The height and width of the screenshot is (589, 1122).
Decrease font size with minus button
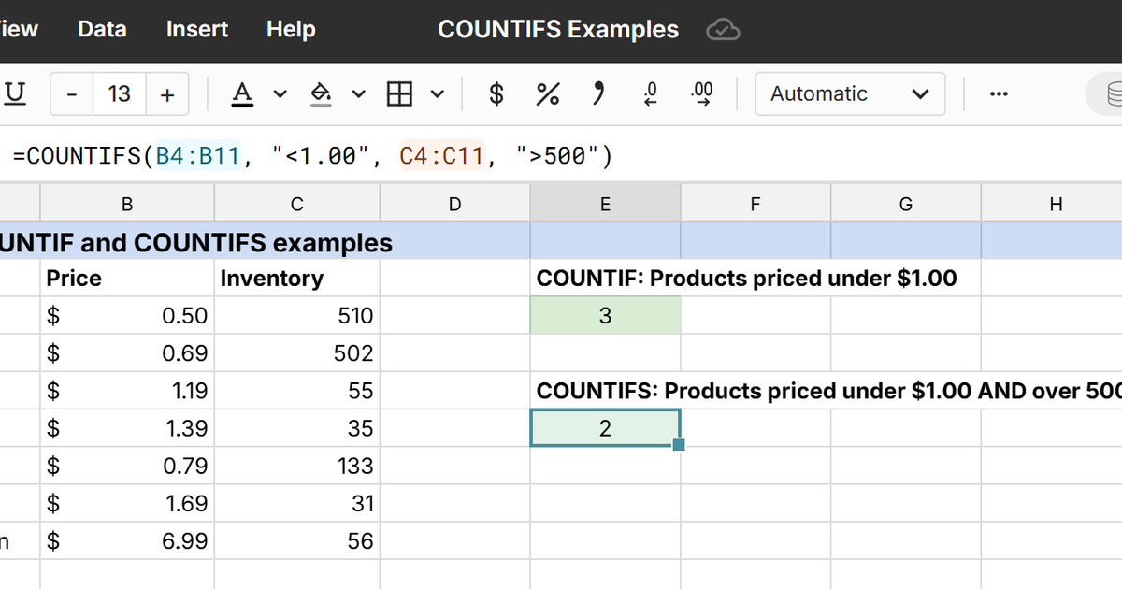pyautogui.click(x=72, y=94)
